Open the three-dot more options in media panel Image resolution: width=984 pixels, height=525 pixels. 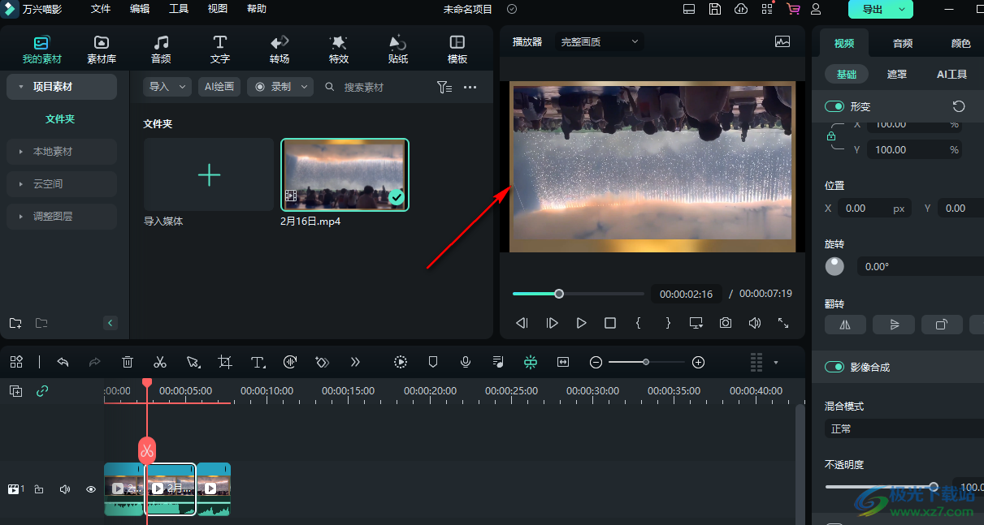(470, 87)
